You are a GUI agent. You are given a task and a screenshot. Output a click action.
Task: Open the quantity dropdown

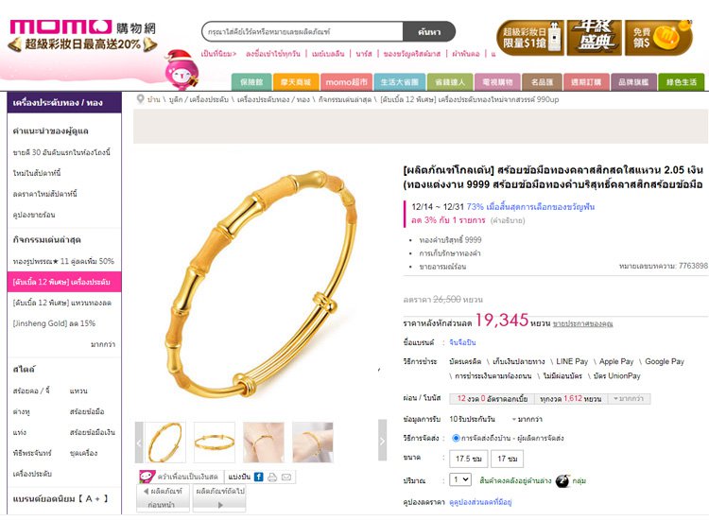pos(460,479)
